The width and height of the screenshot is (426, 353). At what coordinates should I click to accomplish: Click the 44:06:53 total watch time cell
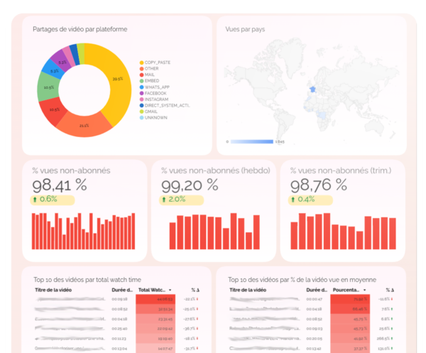155,299
